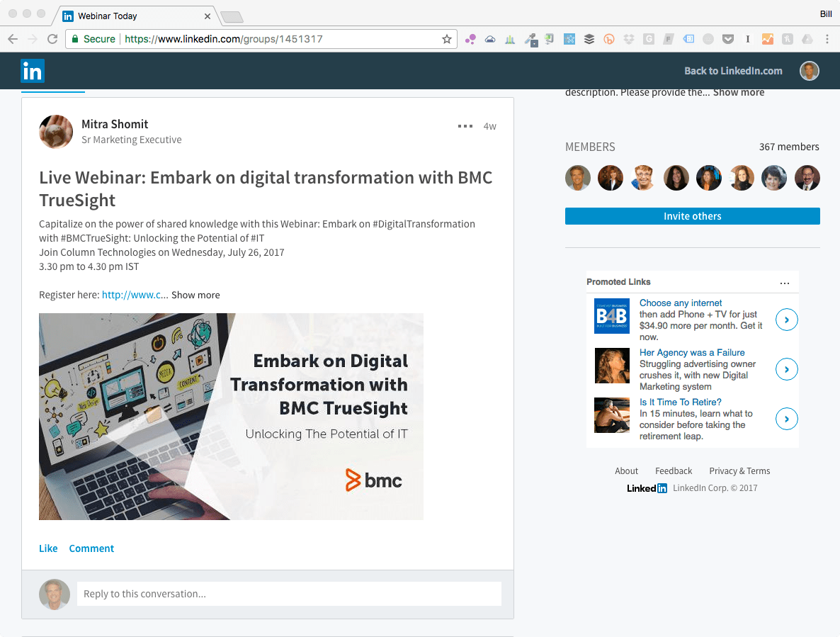
Task: Expand the post using Show more
Action: click(195, 295)
